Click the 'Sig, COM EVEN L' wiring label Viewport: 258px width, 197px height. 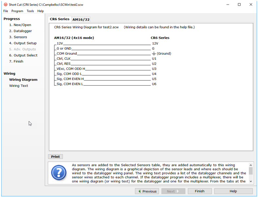70,84
